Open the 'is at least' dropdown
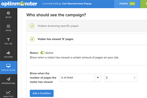The width and height of the screenshot is (147, 98). pos(80,78)
